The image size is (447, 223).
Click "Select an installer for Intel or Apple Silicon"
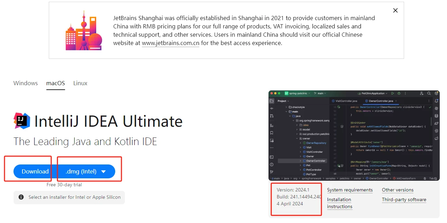click(x=74, y=197)
